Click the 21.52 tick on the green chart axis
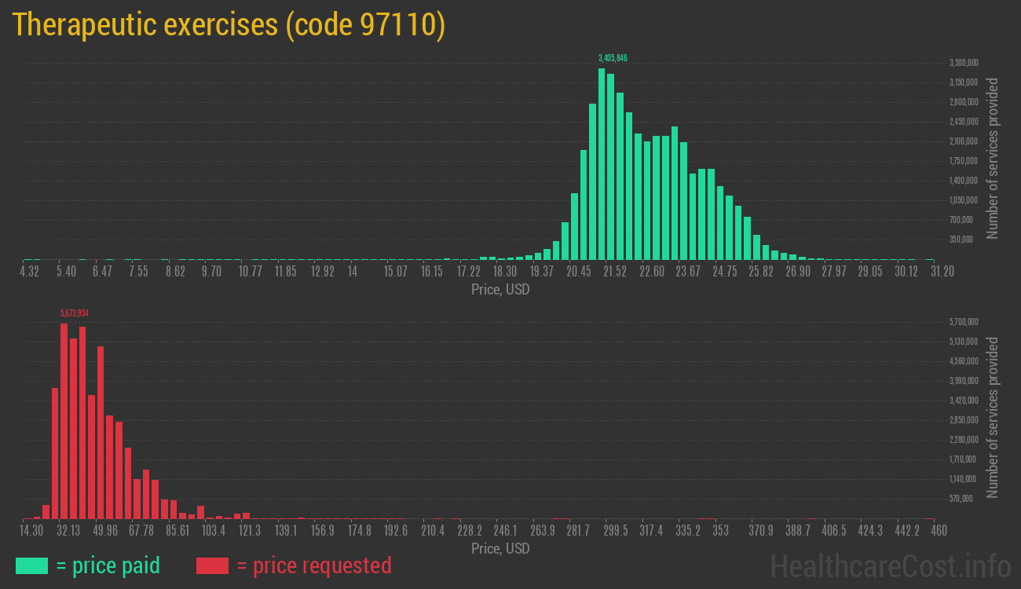Image resolution: width=1021 pixels, height=589 pixels. pyautogui.click(x=614, y=271)
